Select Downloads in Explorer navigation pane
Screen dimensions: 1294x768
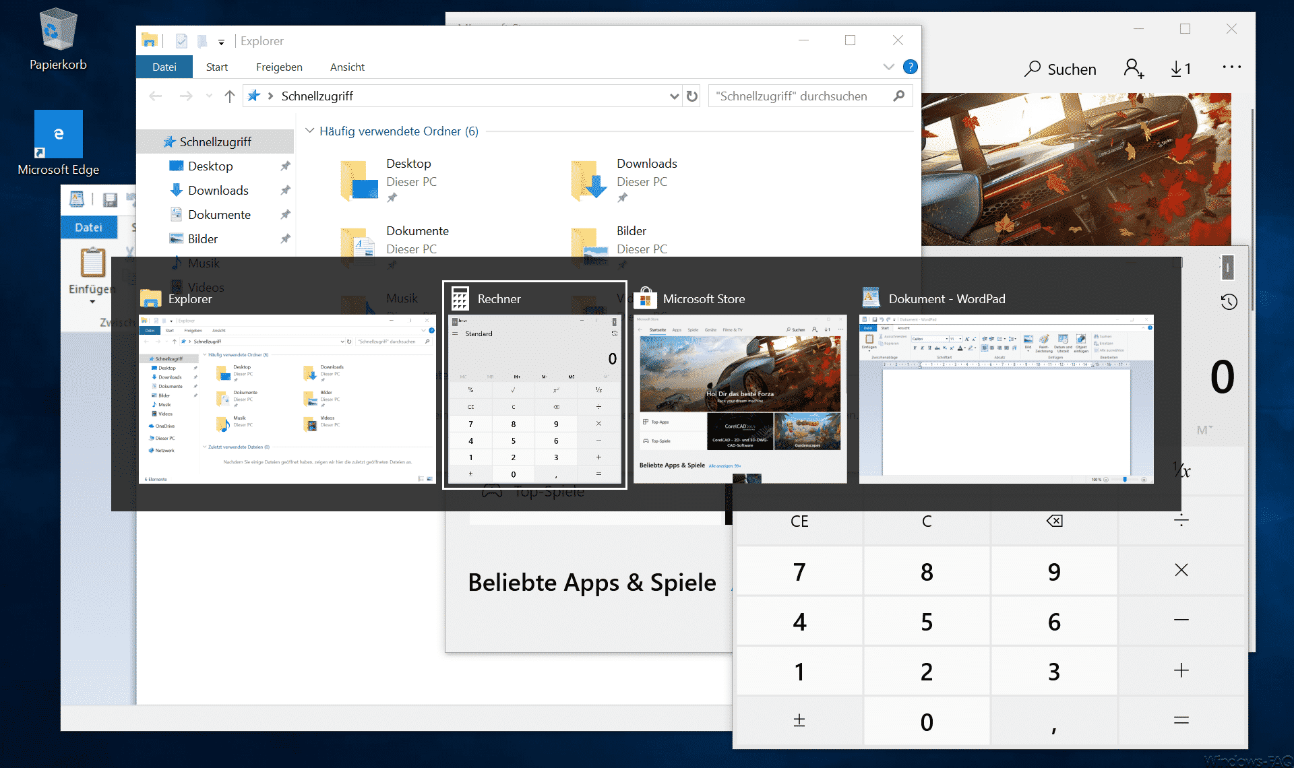pyautogui.click(x=218, y=190)
